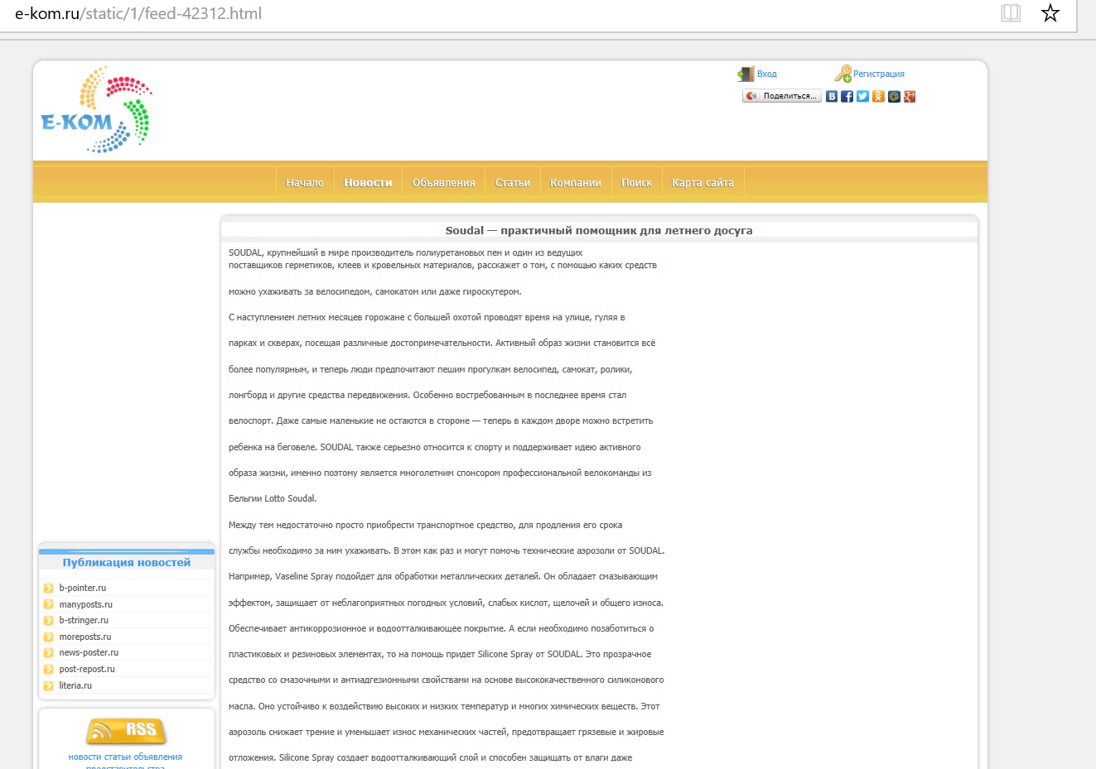Open moreposts.ru link

85,637
